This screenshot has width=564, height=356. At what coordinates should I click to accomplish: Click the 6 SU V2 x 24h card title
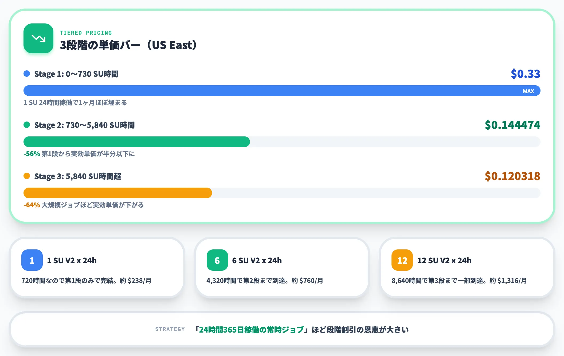pos(257,260)
